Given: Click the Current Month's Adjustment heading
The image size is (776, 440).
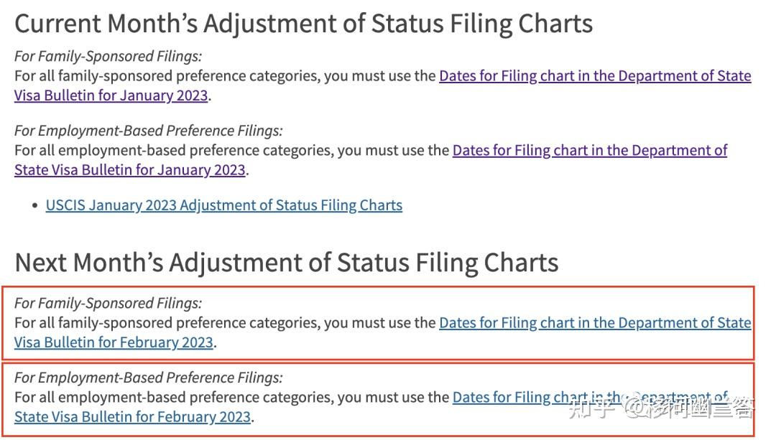Looking at the screenshot, I should pyautogui.click(x=303, y=24).
